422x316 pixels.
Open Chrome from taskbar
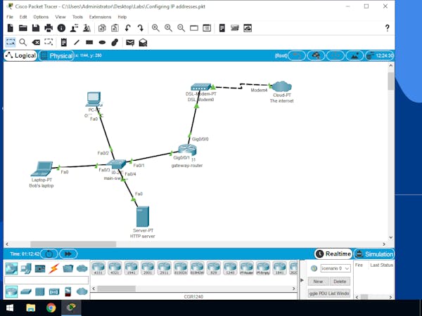point(51,308)
